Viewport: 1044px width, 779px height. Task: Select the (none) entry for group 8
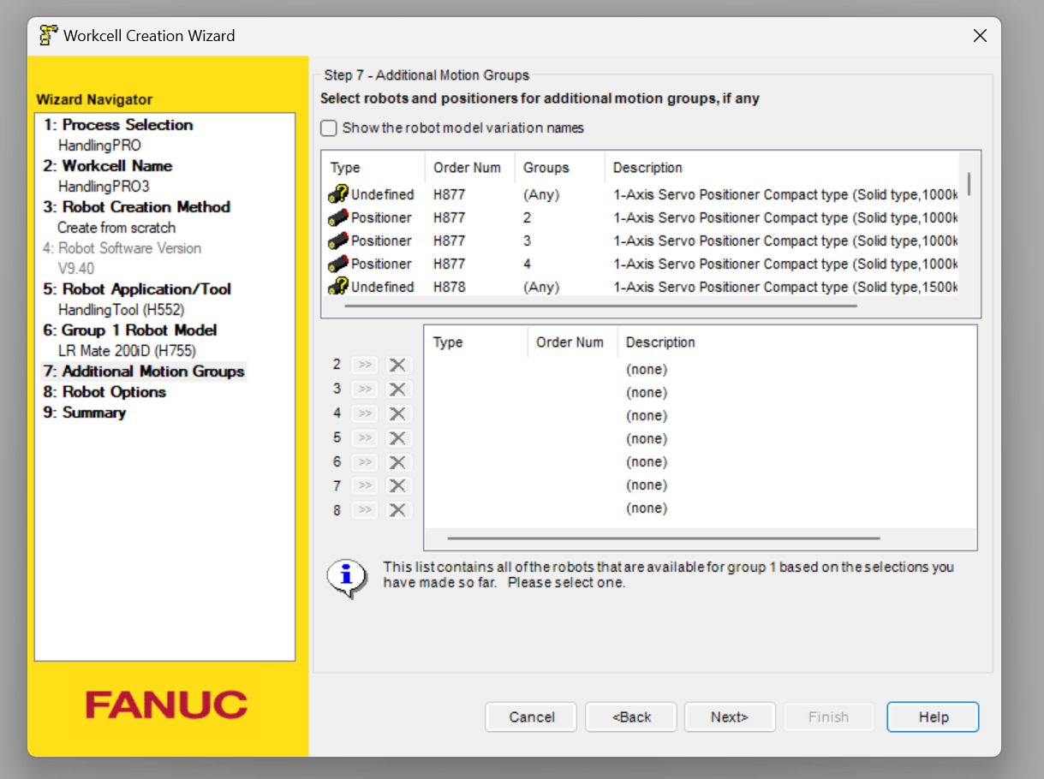647,508
